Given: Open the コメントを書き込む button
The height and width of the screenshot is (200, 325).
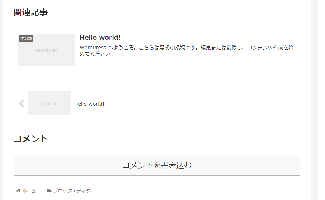Looking at the screenshot, I should click(157, 166).
